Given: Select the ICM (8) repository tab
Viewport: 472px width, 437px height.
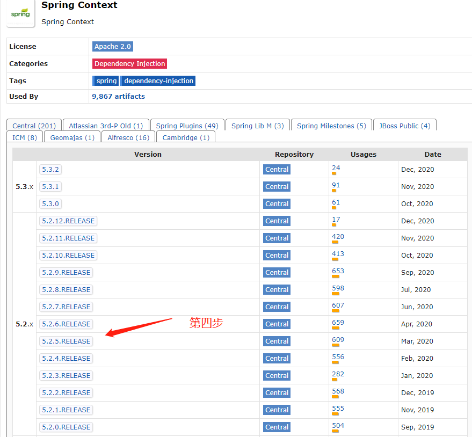Looking at the screenshot, I should coord(24,137).
